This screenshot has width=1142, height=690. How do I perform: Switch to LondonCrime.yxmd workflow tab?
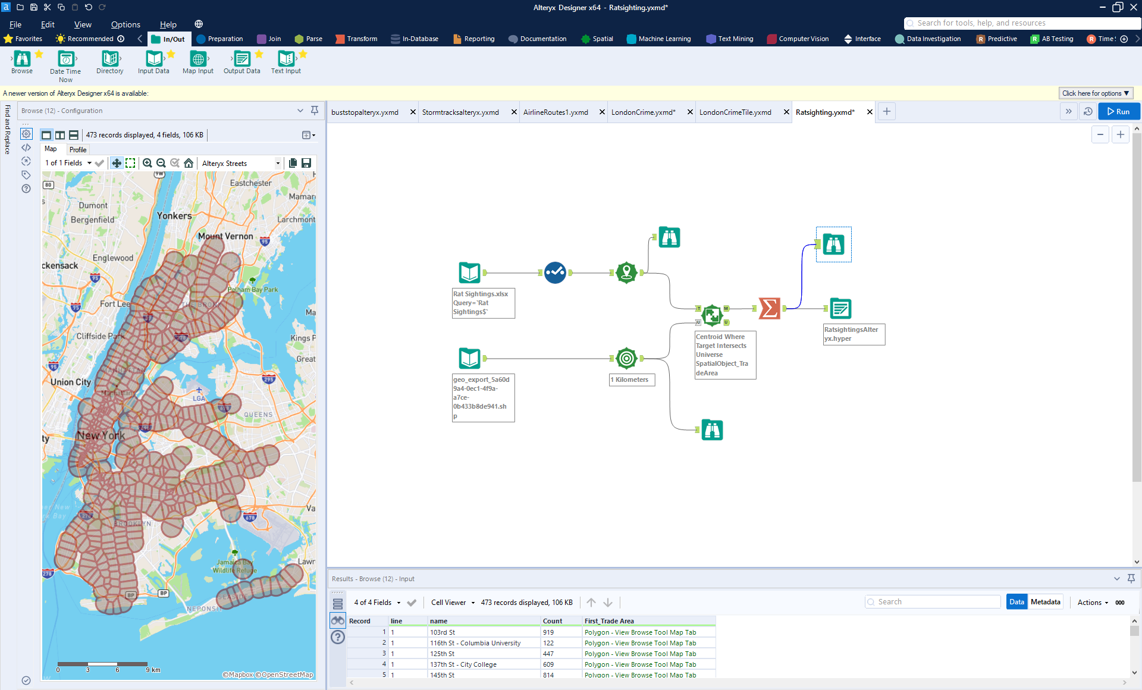click(x=644, y=112)
